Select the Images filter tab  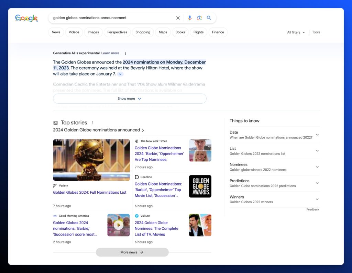click(93, 32)
